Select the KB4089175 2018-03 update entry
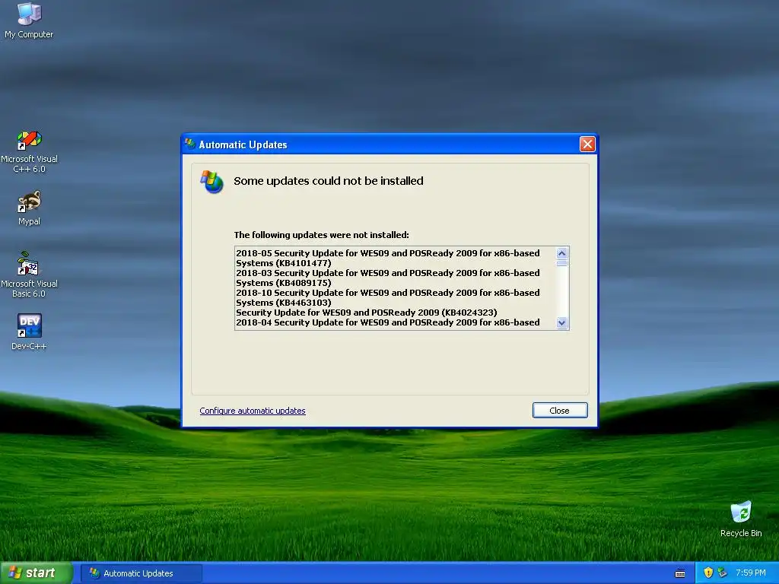779x584 pixels. pos(387,278)
